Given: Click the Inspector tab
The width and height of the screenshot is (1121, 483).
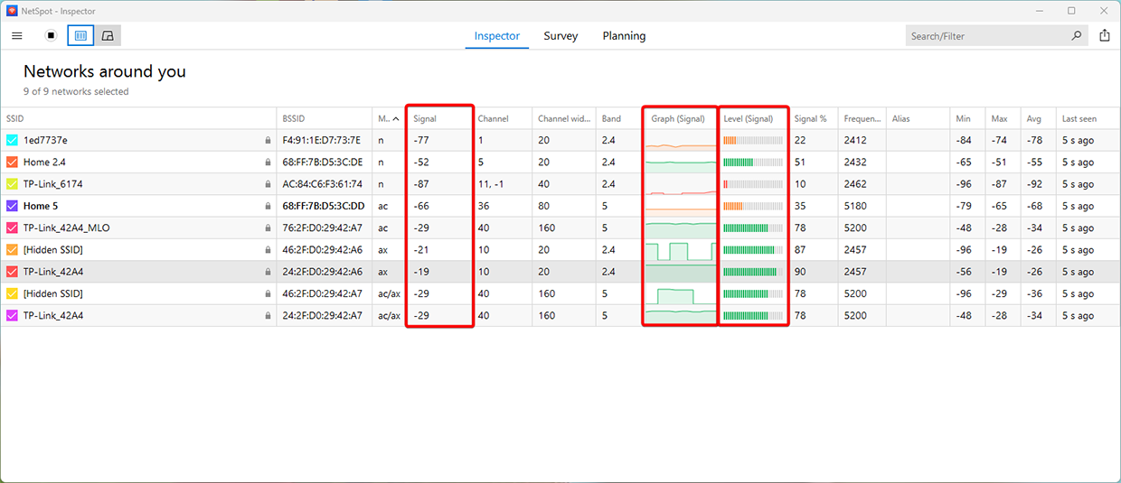Looking at the screenshot, I should [x=497, y=36].
